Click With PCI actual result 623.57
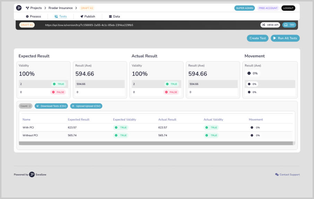This screenshot has height=199, width=314. click(163, 127)
